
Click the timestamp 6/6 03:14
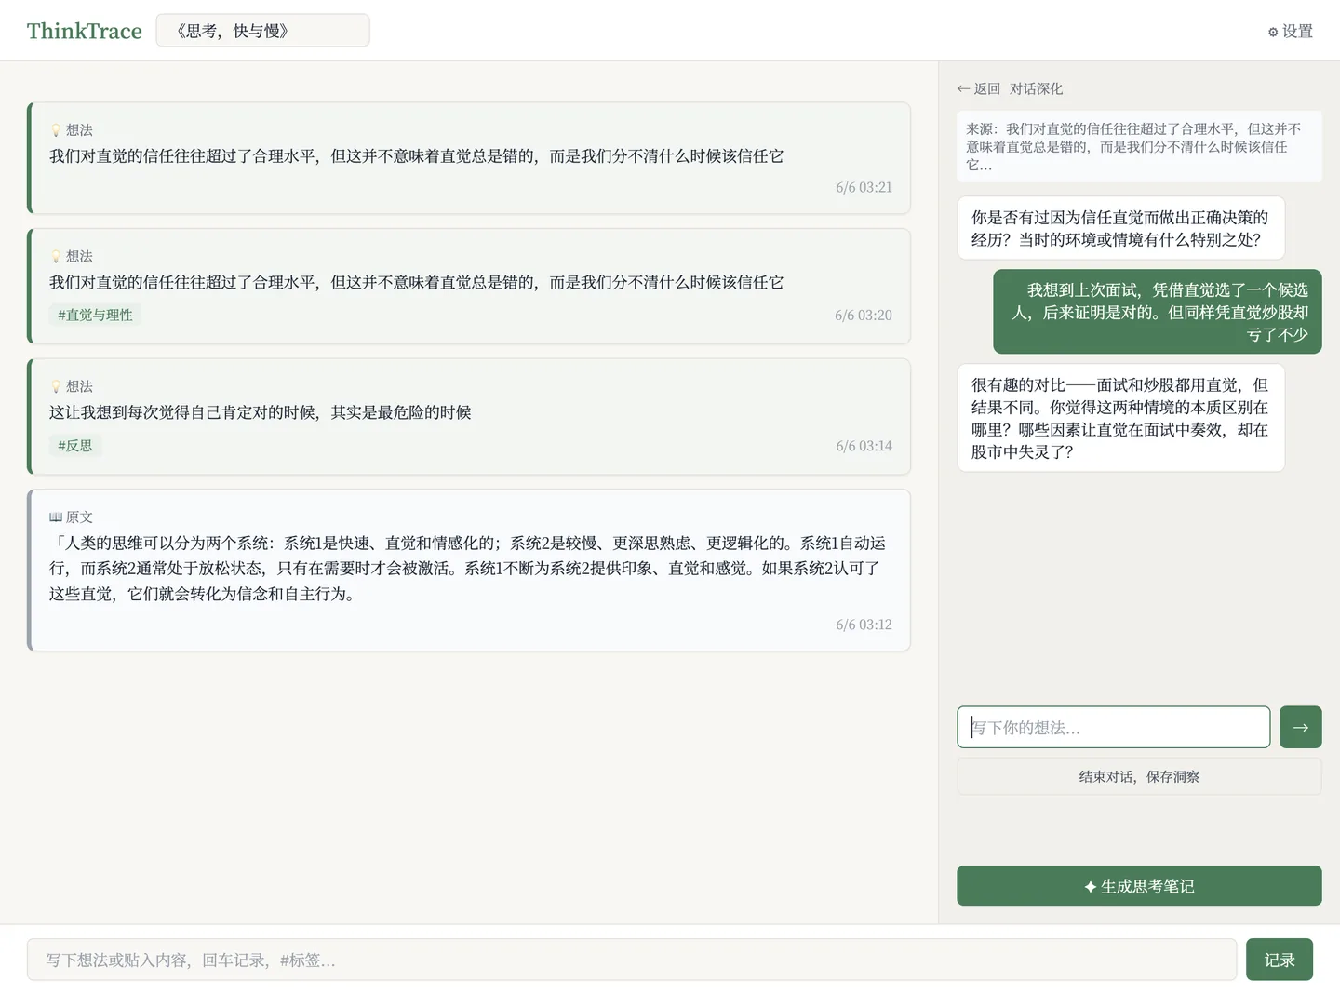coord(864,446)
